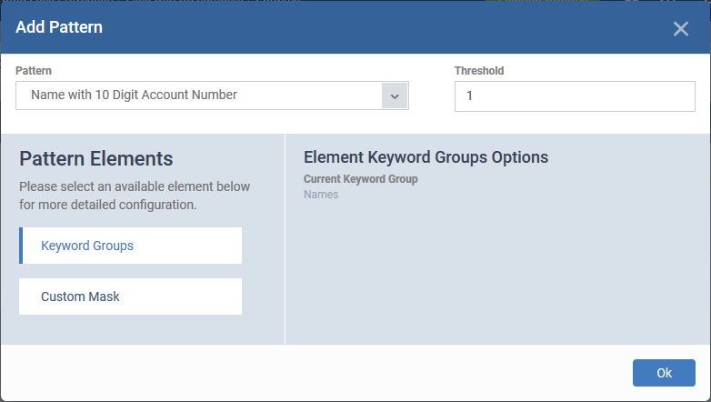Screen dimensions: 711x402
Task: Click the Add Pattern dialog title
Action: click(x=59, y=27)
